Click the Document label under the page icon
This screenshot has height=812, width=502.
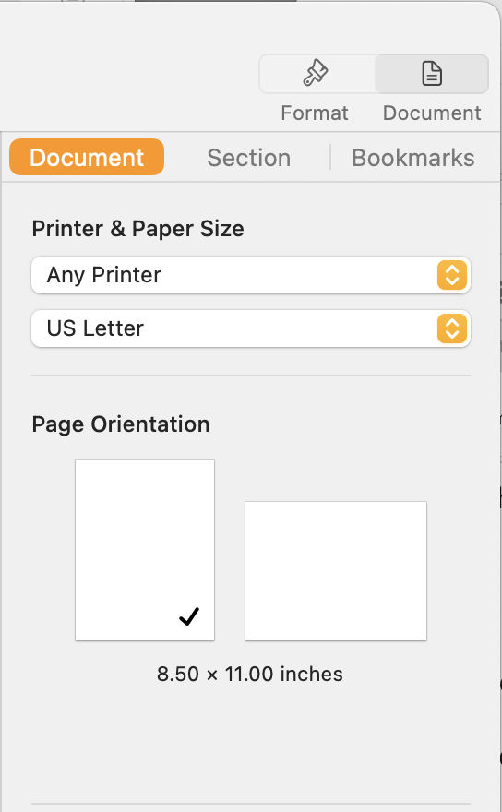(x=432, y=113)
